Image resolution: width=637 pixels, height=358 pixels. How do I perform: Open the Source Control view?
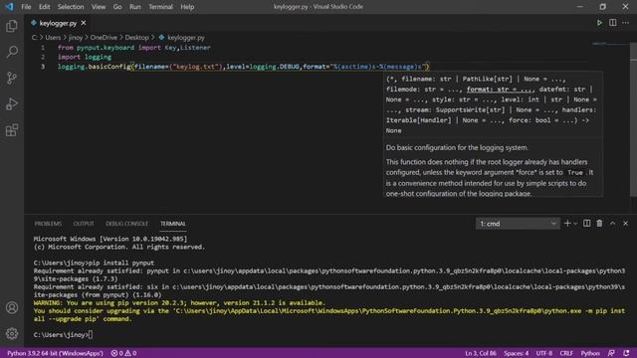(12, 78)
